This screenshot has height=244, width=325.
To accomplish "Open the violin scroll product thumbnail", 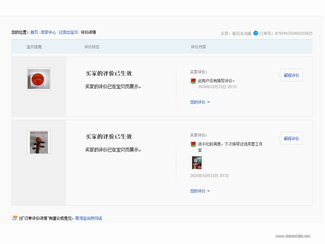I will (x=39, y=142).
